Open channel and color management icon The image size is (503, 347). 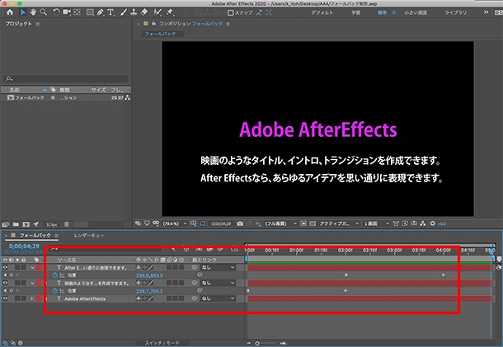tap(258, 223)
